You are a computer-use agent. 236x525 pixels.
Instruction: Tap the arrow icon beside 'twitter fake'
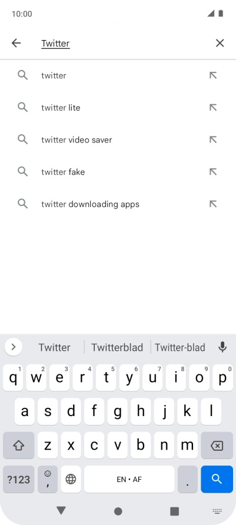pyautogui.click(x=213, y=172)
